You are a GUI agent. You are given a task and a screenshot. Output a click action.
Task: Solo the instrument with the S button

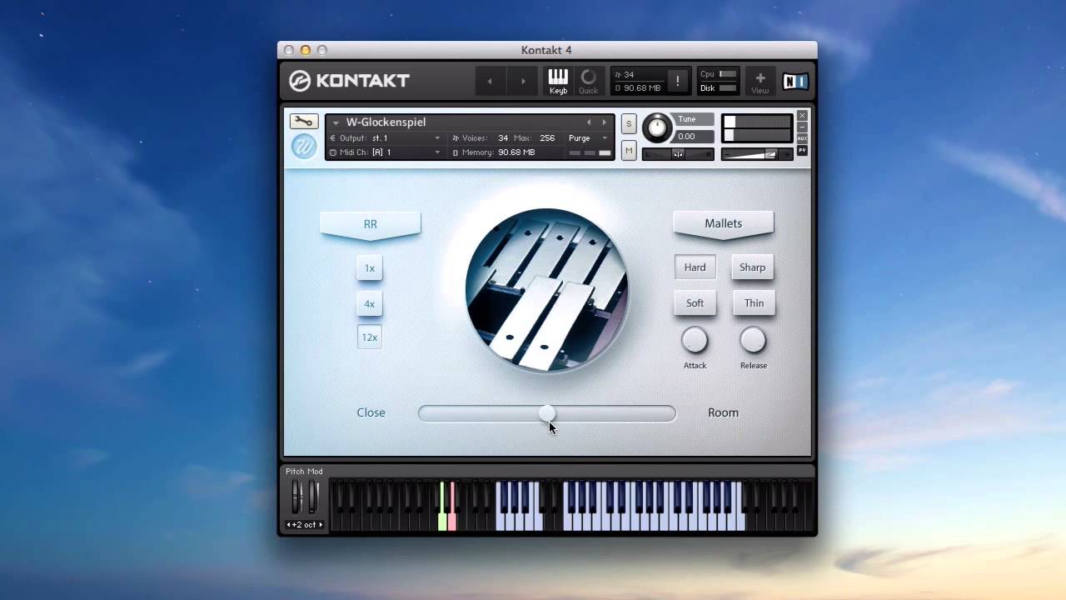629,124
